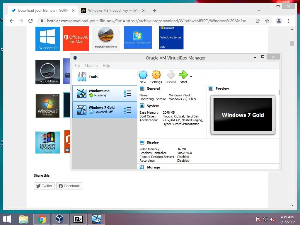Open the Windows me machine tools menu icon
This screenshot has width=300, height=225.
[x=127, y=93]
